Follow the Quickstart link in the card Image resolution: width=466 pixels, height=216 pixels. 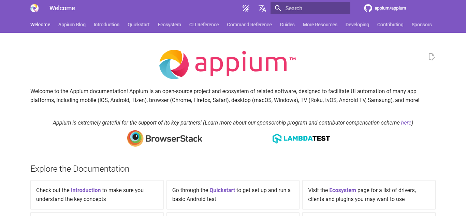(x=222, y=190)
